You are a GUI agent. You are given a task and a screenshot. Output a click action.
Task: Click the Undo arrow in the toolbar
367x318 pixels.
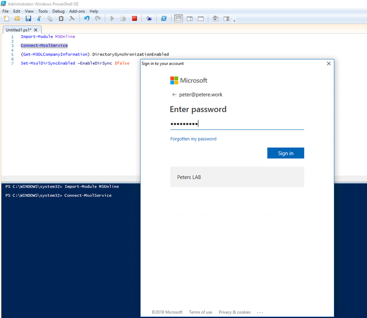pyautogui.click(x=86, y=19)
